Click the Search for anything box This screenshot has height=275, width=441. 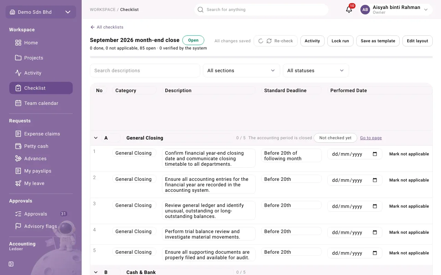point(261,10)
